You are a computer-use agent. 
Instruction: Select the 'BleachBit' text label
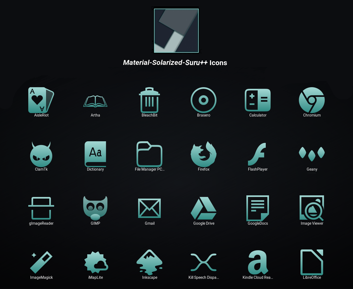tap(149, 115)
